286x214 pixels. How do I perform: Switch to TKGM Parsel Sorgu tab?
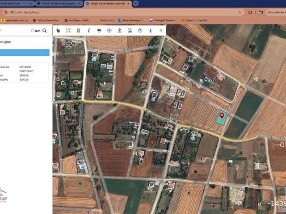pos(58,3)
